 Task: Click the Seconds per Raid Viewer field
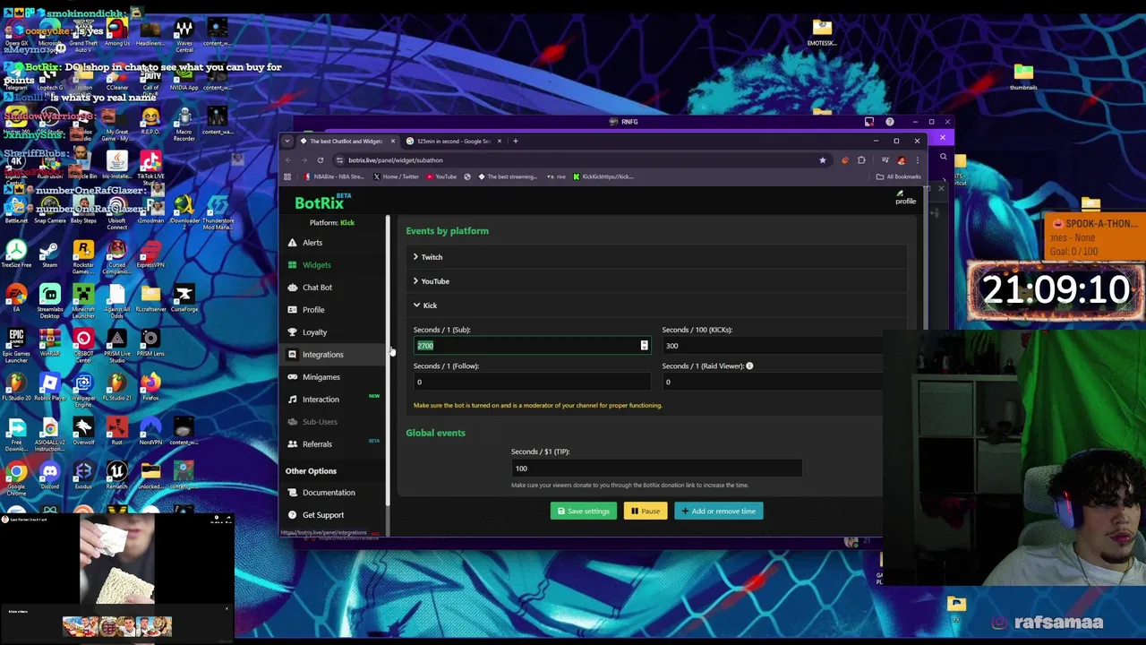[x=772, y=383]
